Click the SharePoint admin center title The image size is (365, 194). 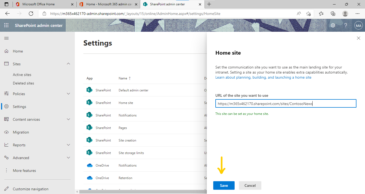click(x=39, y=26)
